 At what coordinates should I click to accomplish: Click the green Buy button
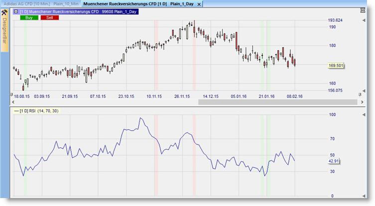click(29, 17)
